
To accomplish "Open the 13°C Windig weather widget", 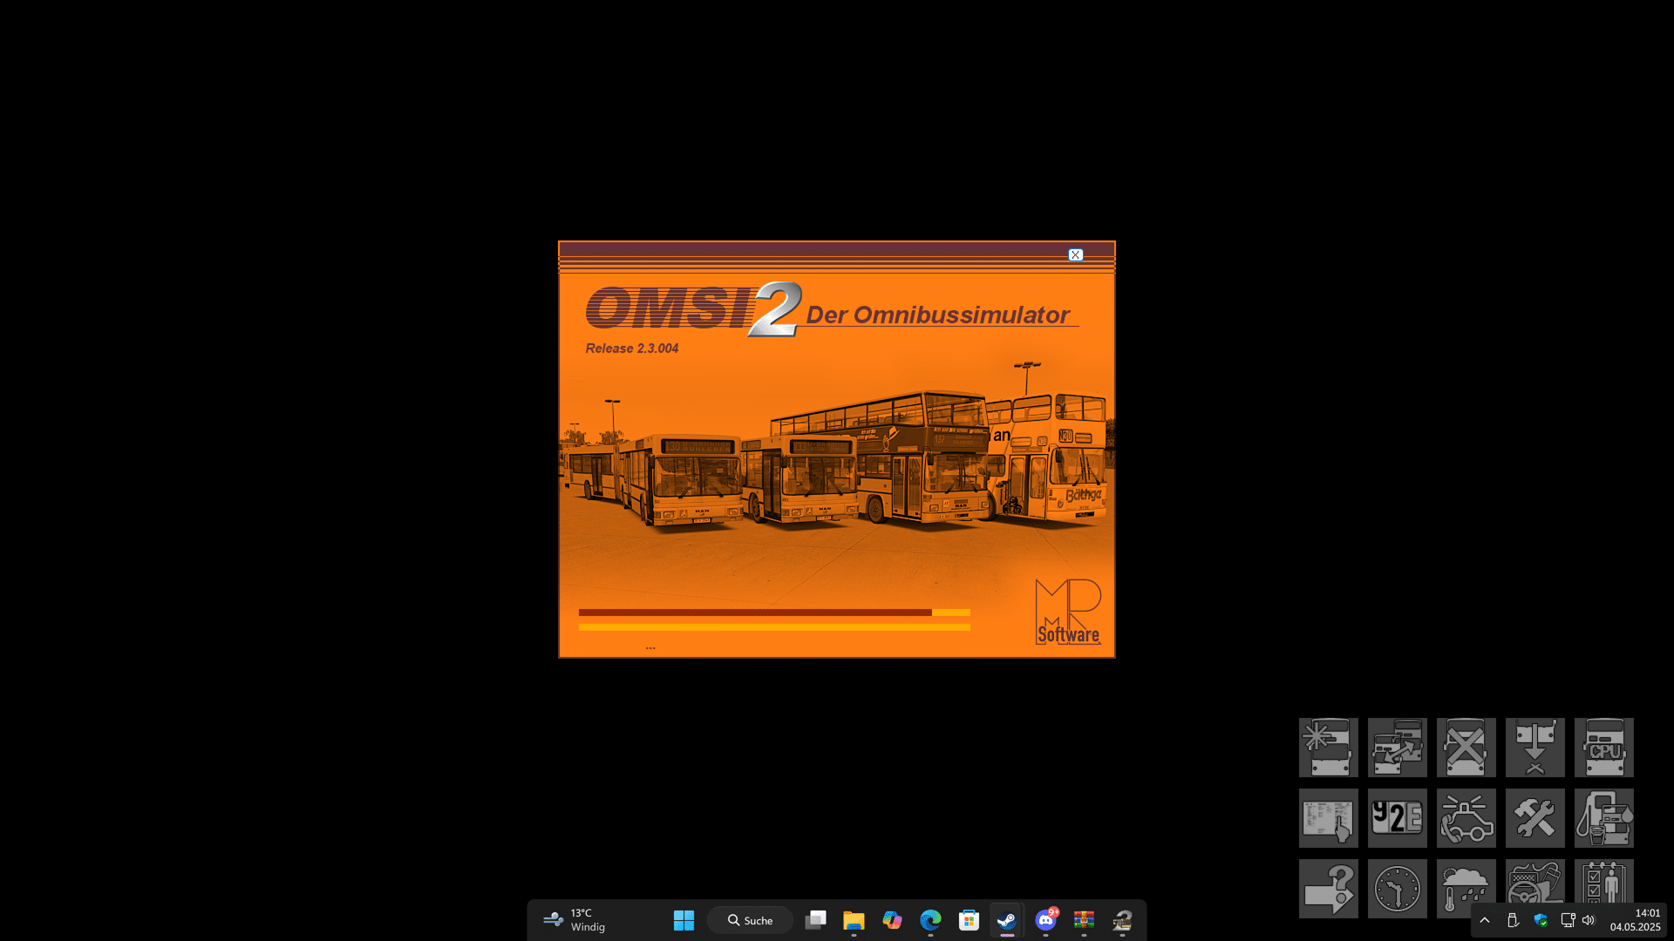I will [575, 920].
